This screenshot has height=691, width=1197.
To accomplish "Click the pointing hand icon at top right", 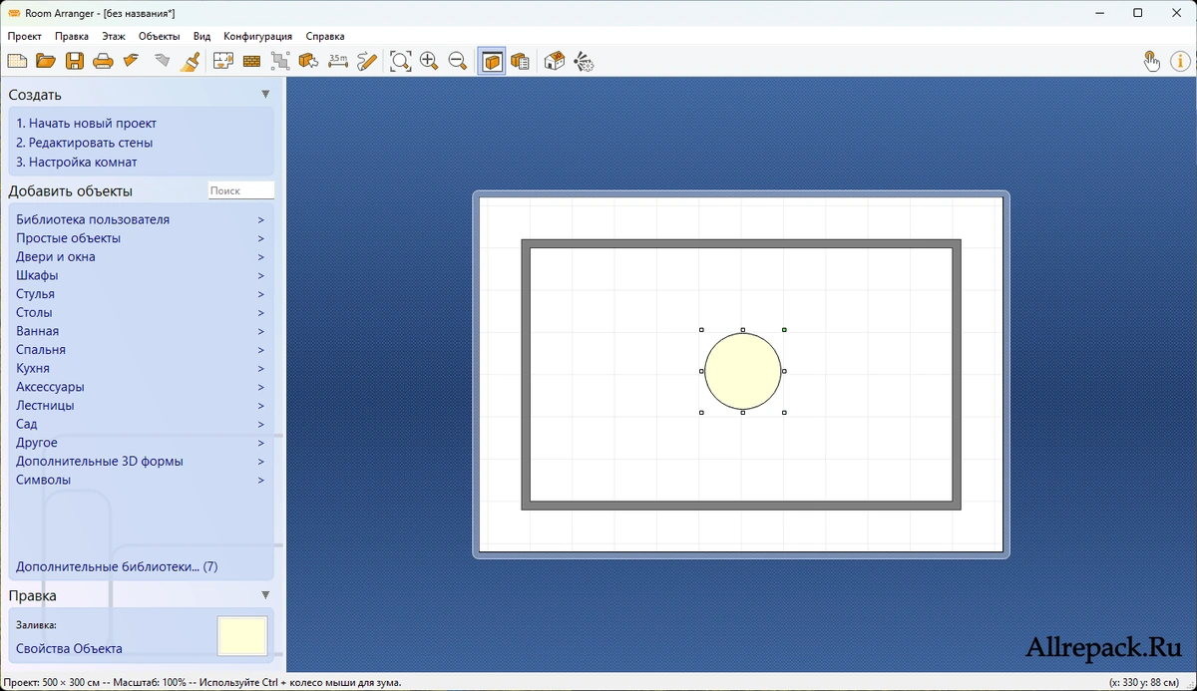I will [1151, 61].
